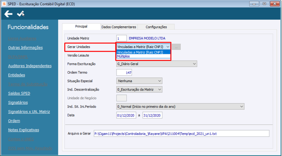The image size is (282, 156).
Task: Open the Outras Informações link
Action: click(25, 48)
